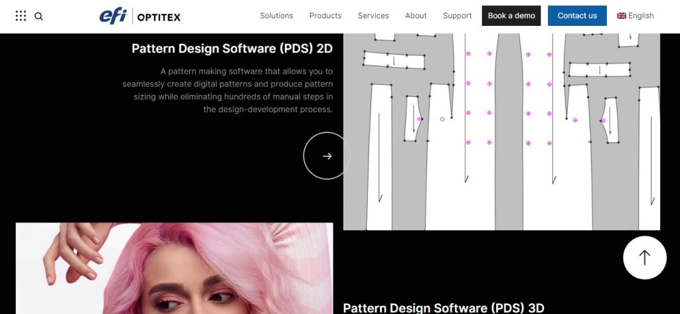680x314 pixels.
Task: Click the Contact us button
Action: 577,16
